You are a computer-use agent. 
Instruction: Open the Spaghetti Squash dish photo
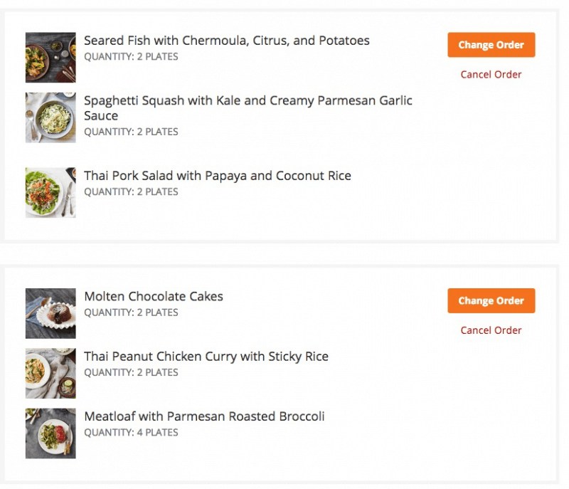(x=50, y=117)
